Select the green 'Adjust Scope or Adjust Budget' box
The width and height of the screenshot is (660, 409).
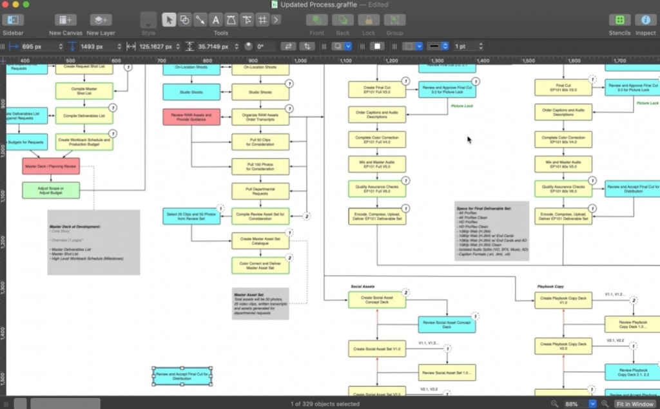point(50,191)
